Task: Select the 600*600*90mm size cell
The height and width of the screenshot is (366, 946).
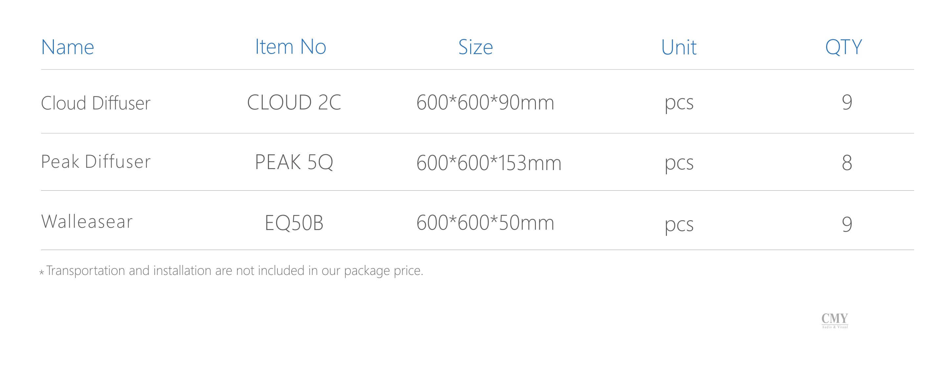Action: (485, 102)
